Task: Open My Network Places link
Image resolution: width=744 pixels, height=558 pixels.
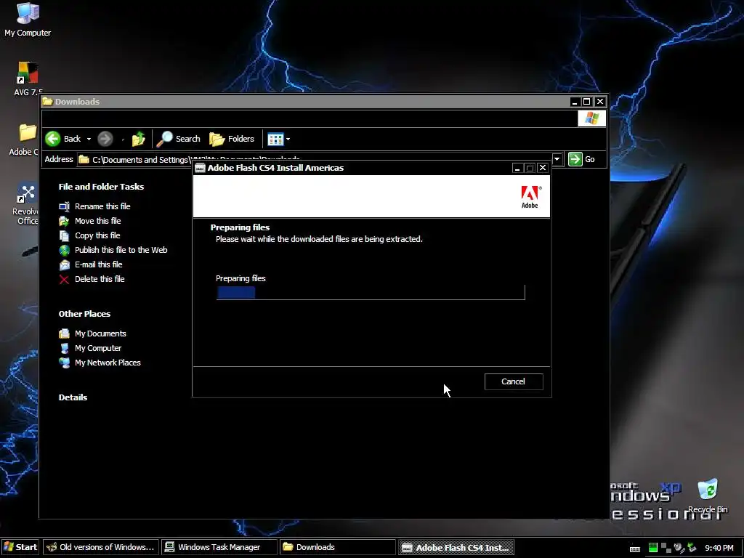Action: tap(108, 363)
